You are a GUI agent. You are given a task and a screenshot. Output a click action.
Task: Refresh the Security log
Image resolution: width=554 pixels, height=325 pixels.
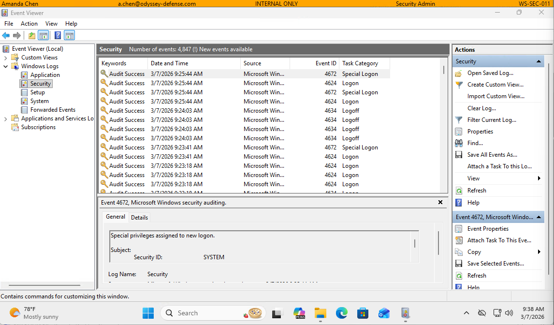pyautogui.click(x=476, y=190)
